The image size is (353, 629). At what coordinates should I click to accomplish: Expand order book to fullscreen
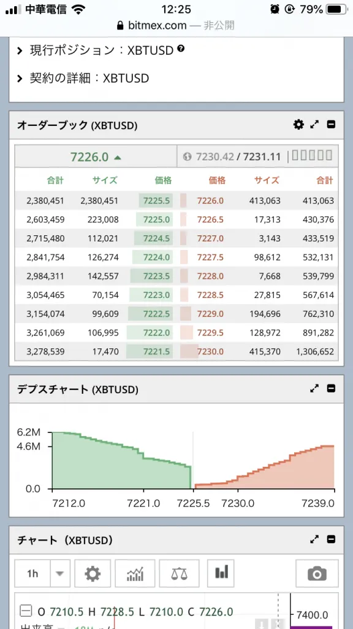(315, 125)
